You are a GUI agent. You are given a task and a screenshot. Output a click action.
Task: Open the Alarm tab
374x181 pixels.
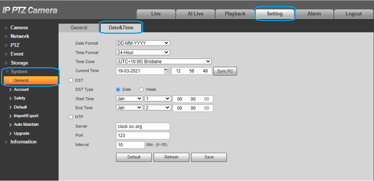coord(314,14)
